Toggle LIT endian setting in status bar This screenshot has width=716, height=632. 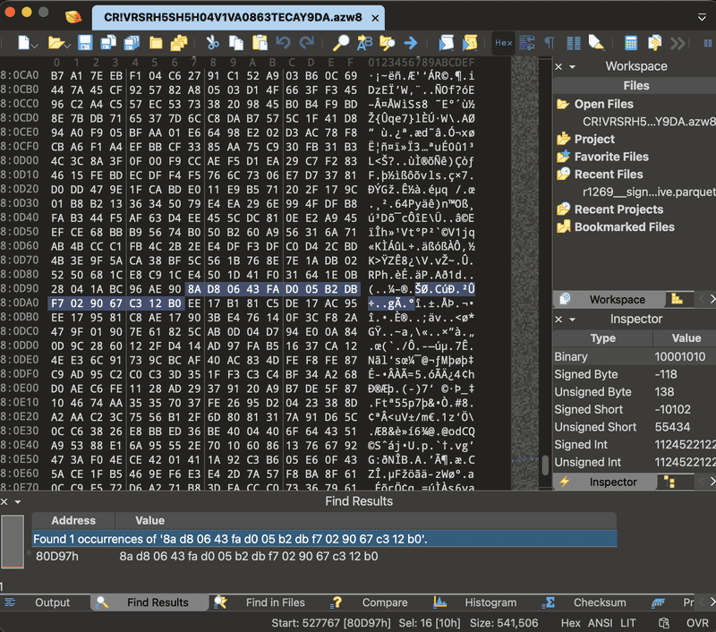pos(628,623)
